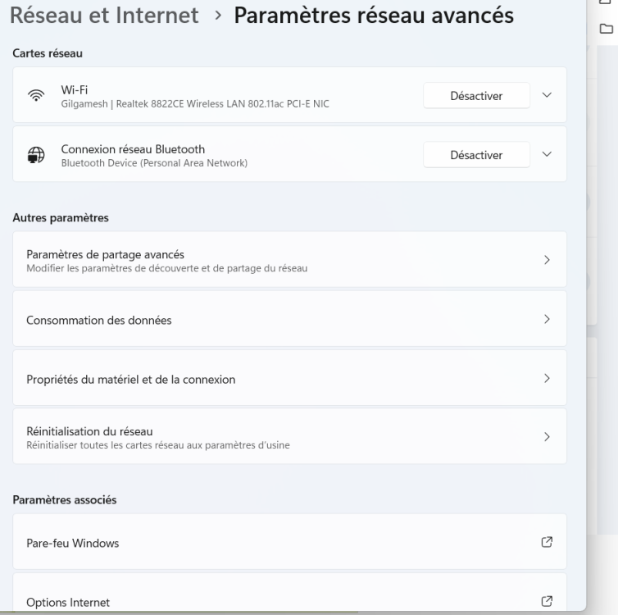Open Consommation des données
The height and width of the screenshot is (615, 618).
(x=289, y=318)
